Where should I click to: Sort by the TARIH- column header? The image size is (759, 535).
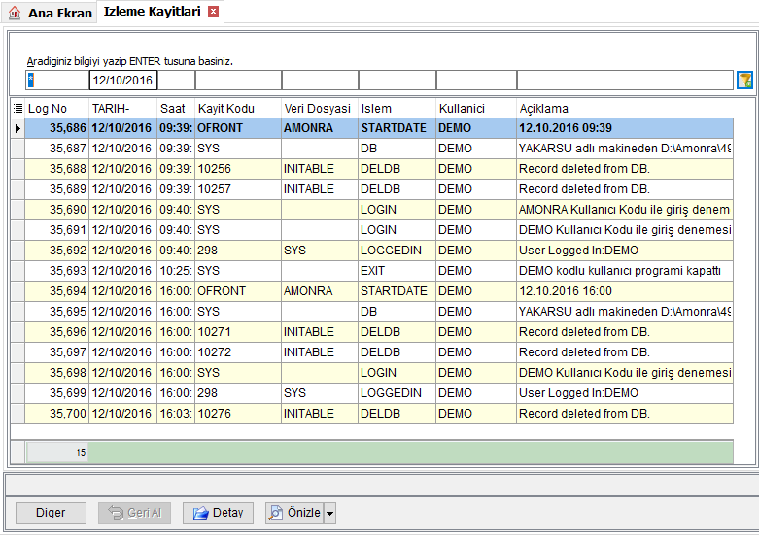(123, 109)
